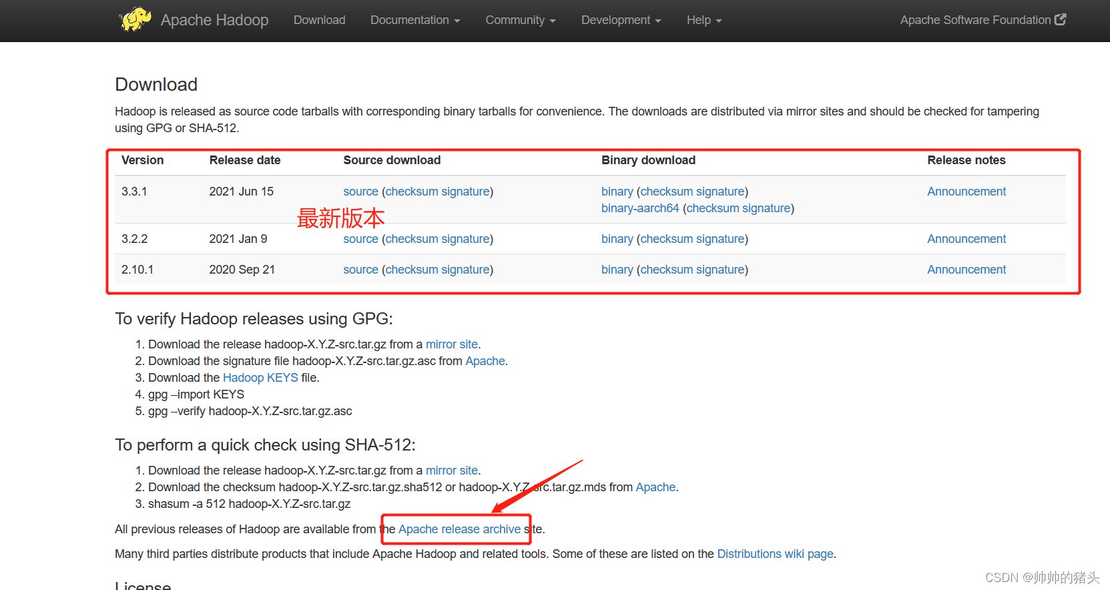Viewport: 1110px width, 590px height.
Task: Click 'To verify Hadoop releases using GPG' heading
Action: (254, 319)
